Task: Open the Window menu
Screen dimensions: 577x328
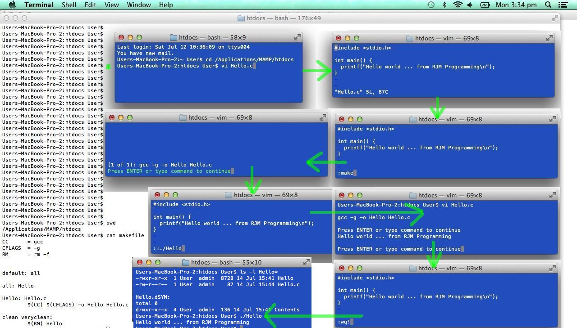Action: coord(139,5)
